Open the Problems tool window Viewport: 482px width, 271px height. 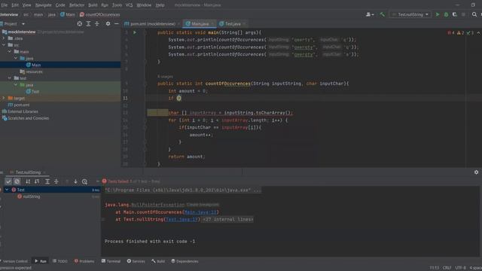[x=84, y=261]
